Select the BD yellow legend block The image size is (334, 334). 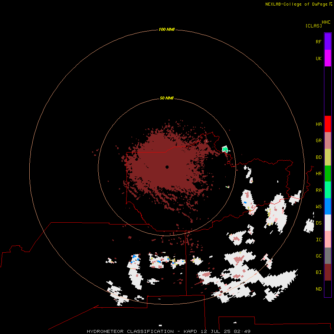(328, 157)
